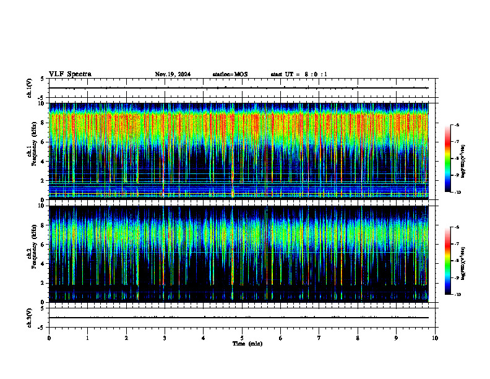Select the date text "Nov.19, 2024"
Screen dimensions: 490x379
point(173,74)
